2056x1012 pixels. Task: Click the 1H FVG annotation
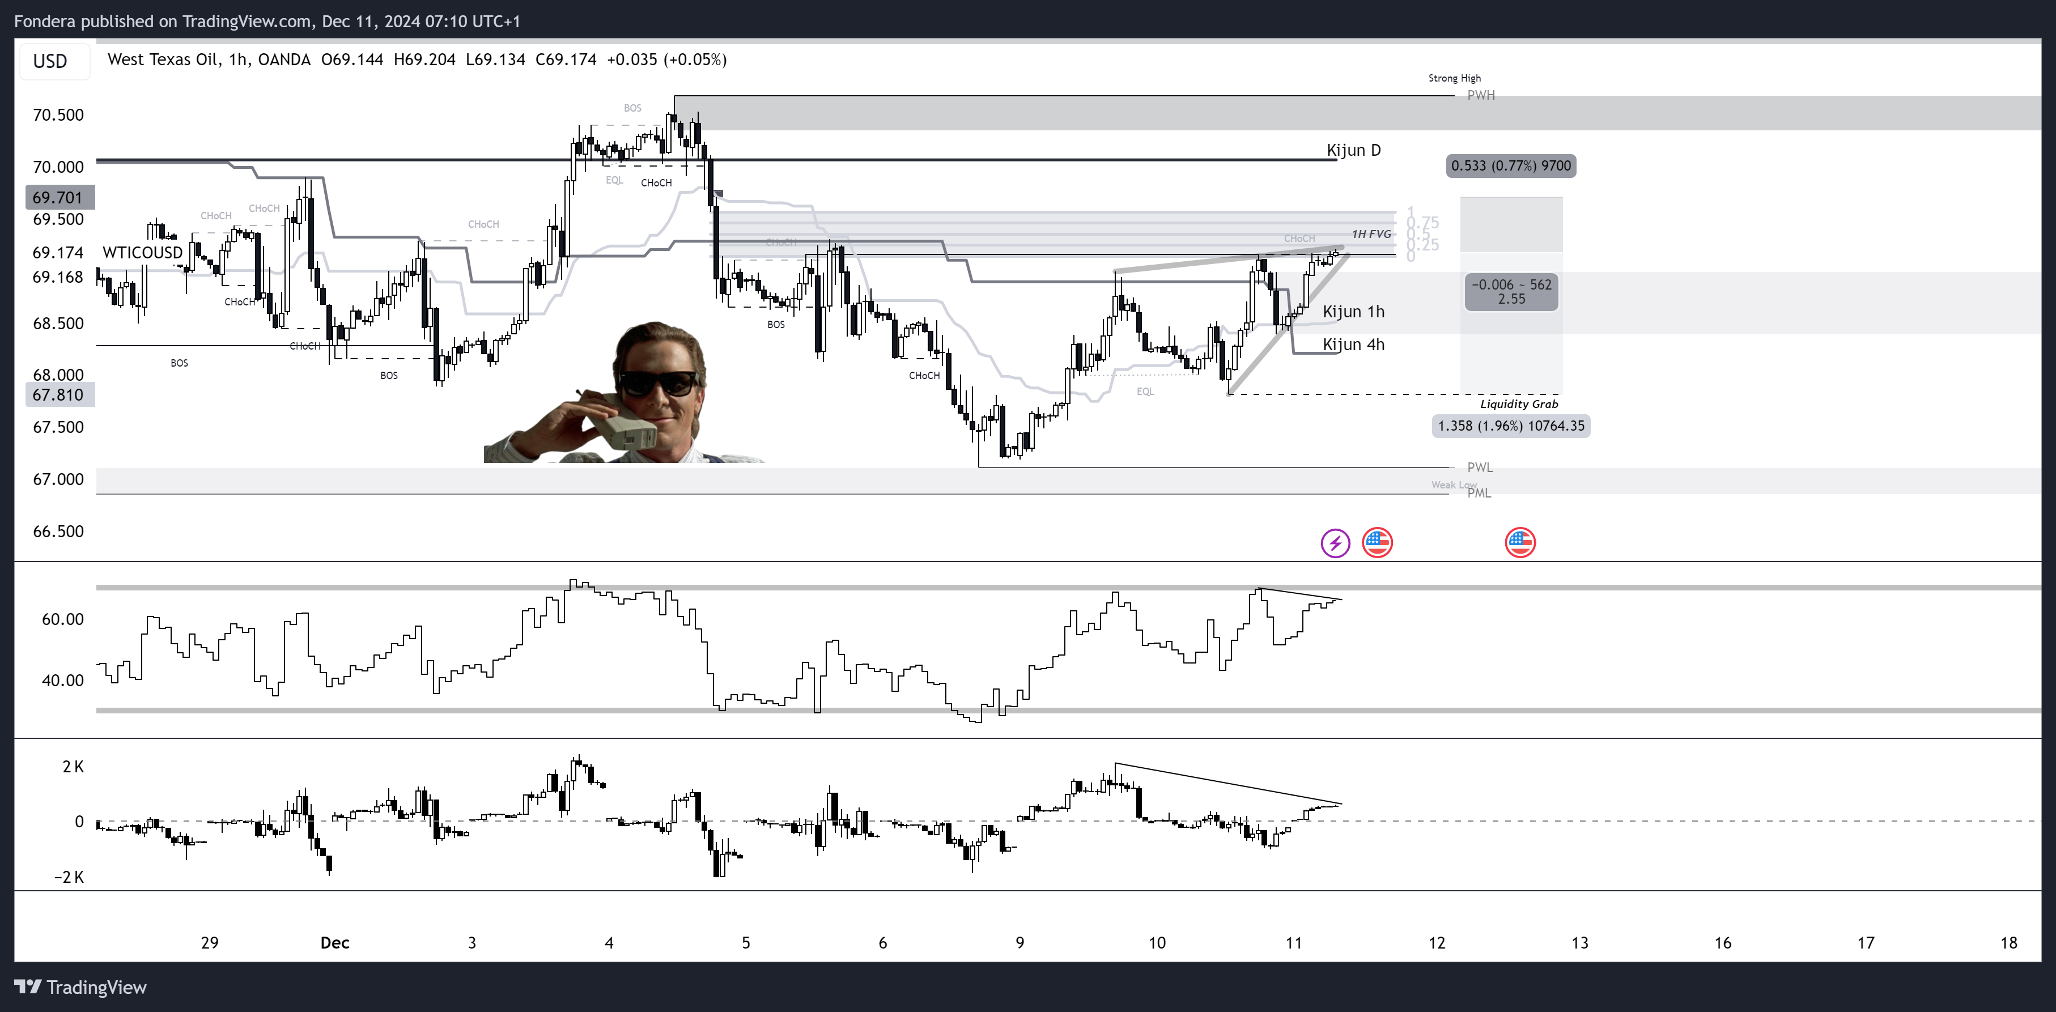pos(1371,234)
